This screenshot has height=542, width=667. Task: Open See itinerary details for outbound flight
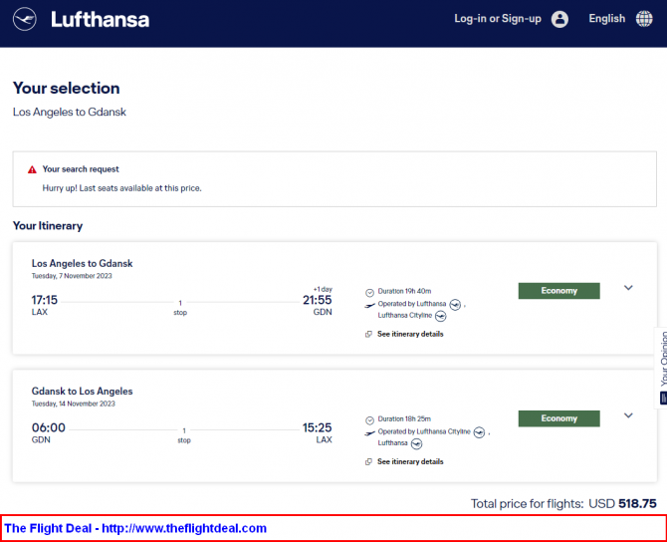(410, 334)
